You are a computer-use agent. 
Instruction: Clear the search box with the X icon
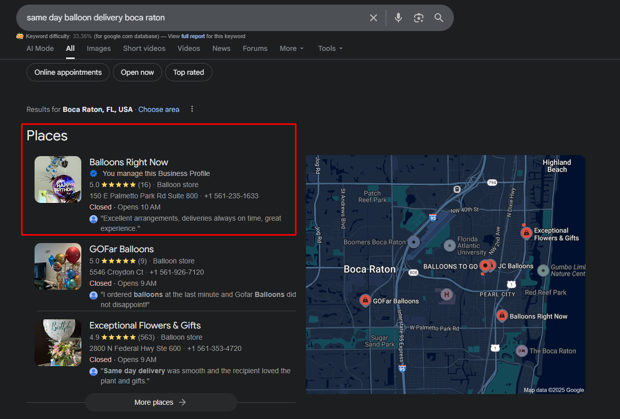374,18
